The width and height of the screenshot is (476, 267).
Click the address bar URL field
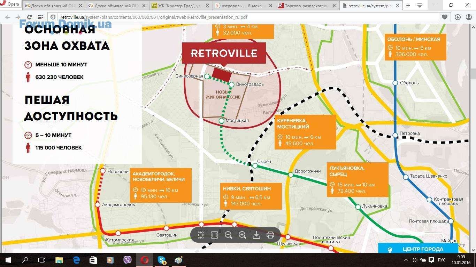pos(244,17)
